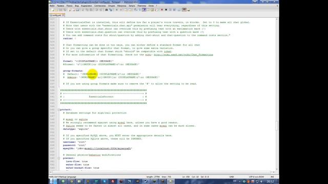Open the Опции menu
The height and width of the screenshot is (184, 328).
click(x=112, y=6)
